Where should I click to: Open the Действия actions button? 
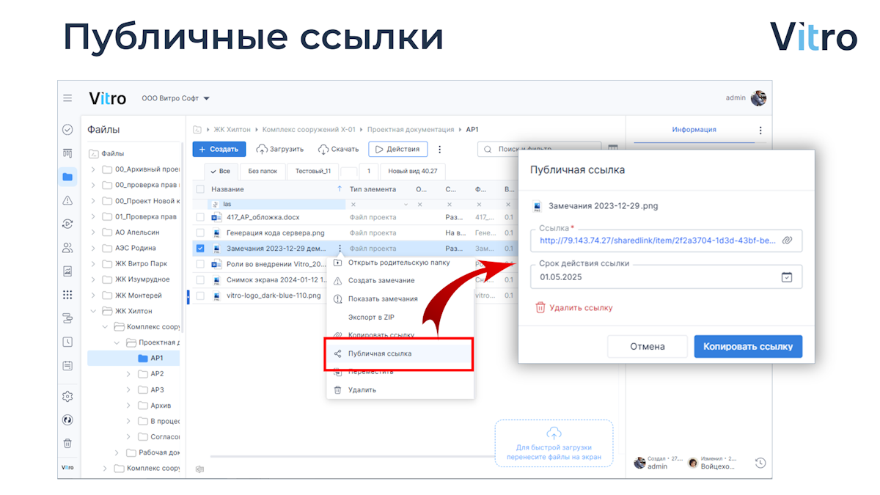point(398,149)
